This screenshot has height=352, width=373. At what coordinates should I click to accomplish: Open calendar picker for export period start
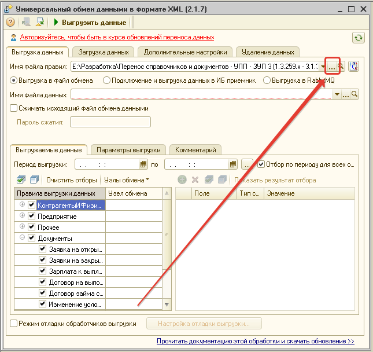tap(145, 164)
